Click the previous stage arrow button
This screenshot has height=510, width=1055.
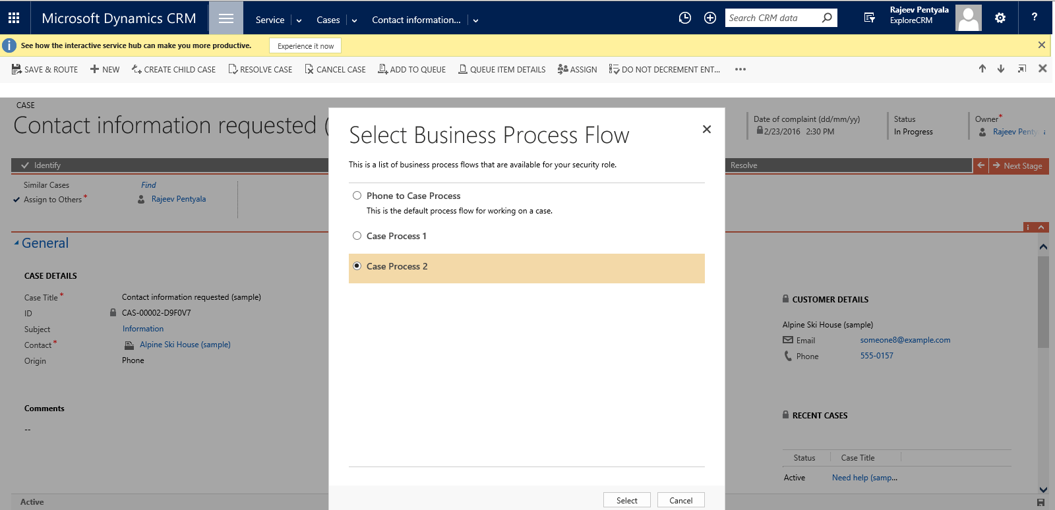click(981, 166)
